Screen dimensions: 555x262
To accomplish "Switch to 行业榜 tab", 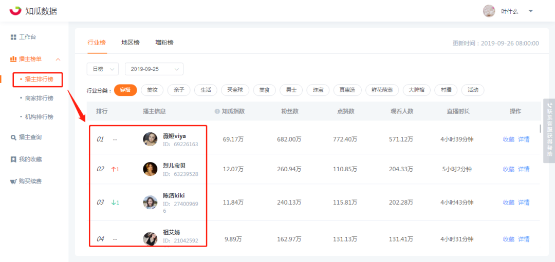I will [97, 43].
